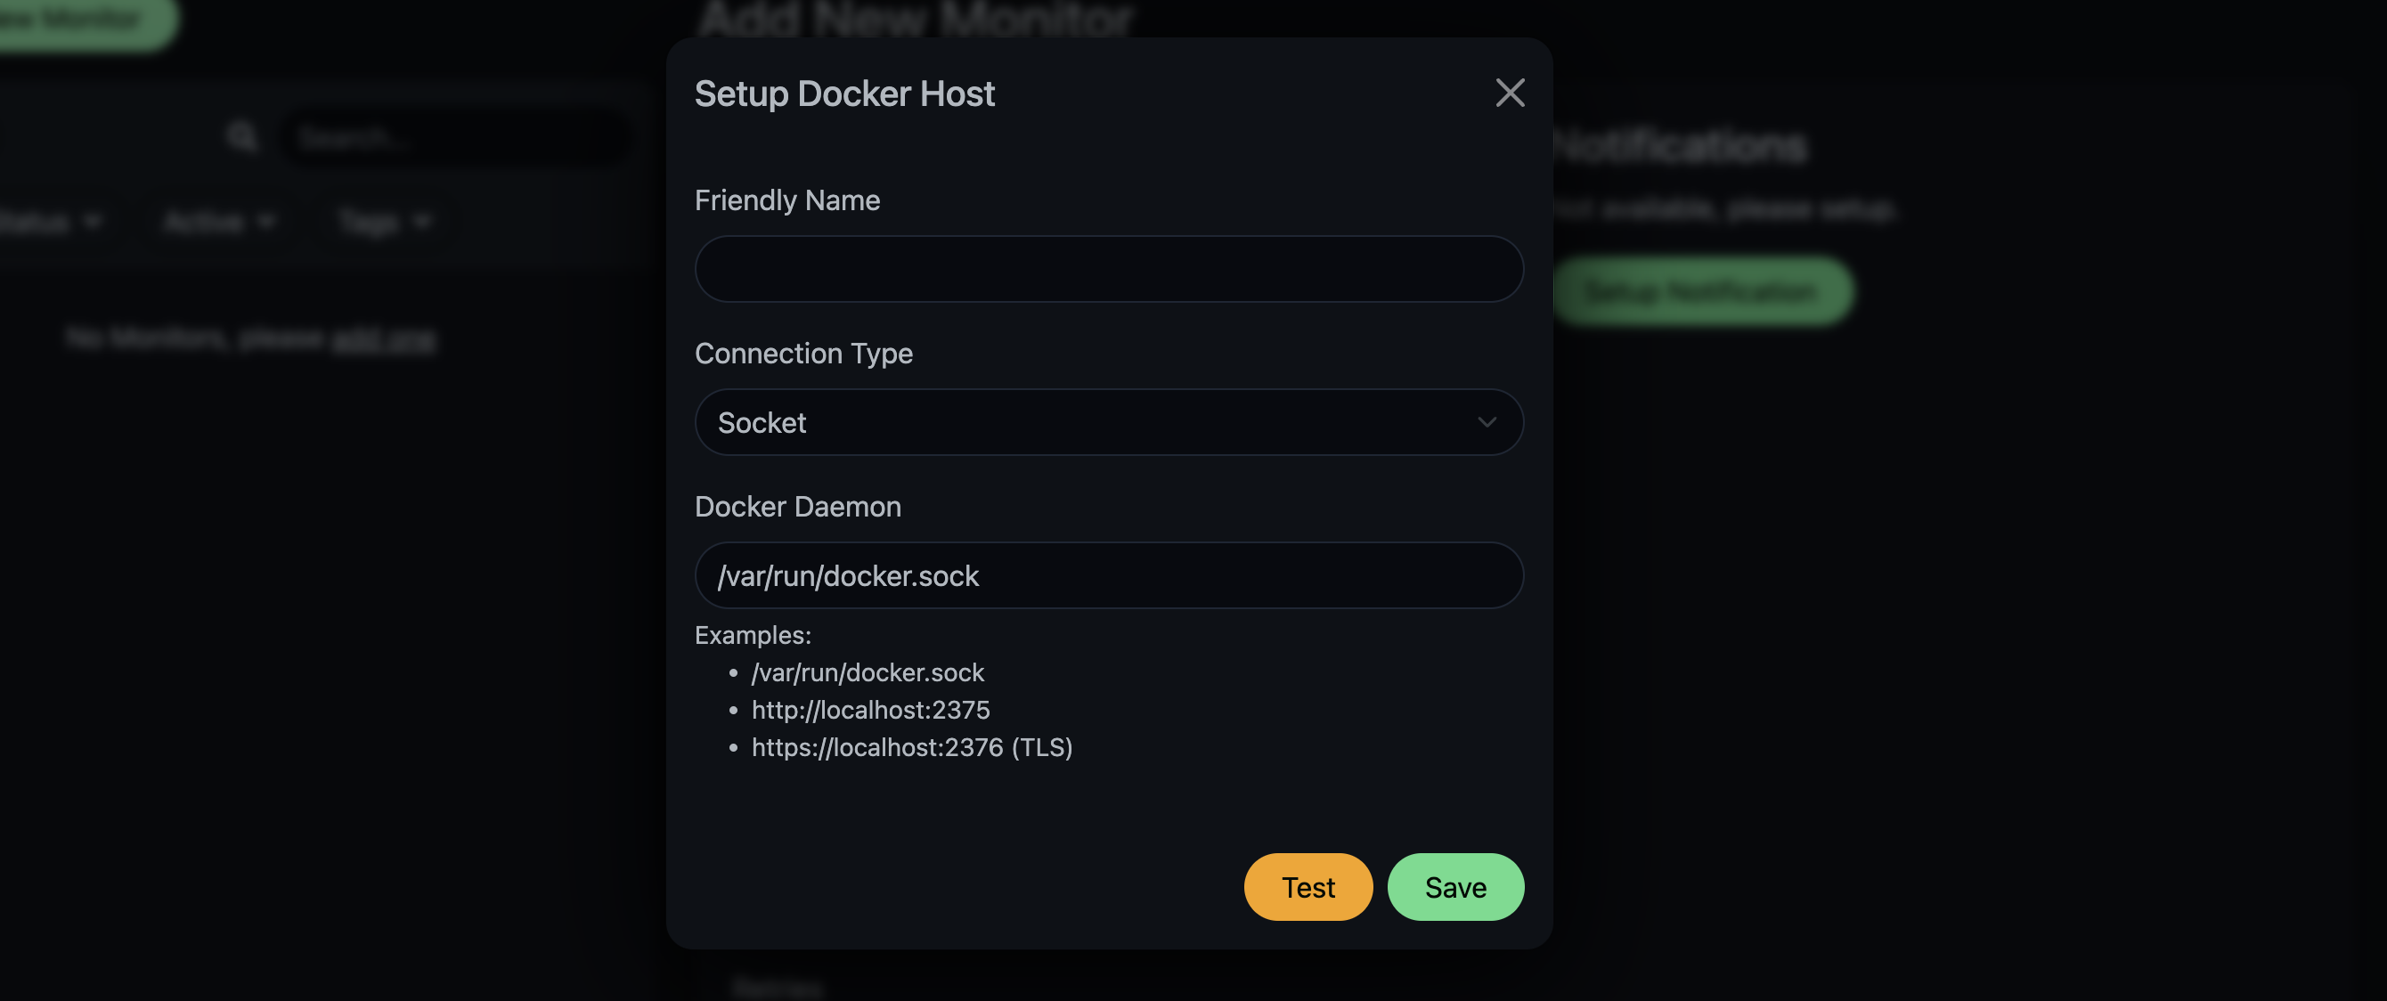
Task: Open the Tags filter dropdown in background
Action: (385, 222)
